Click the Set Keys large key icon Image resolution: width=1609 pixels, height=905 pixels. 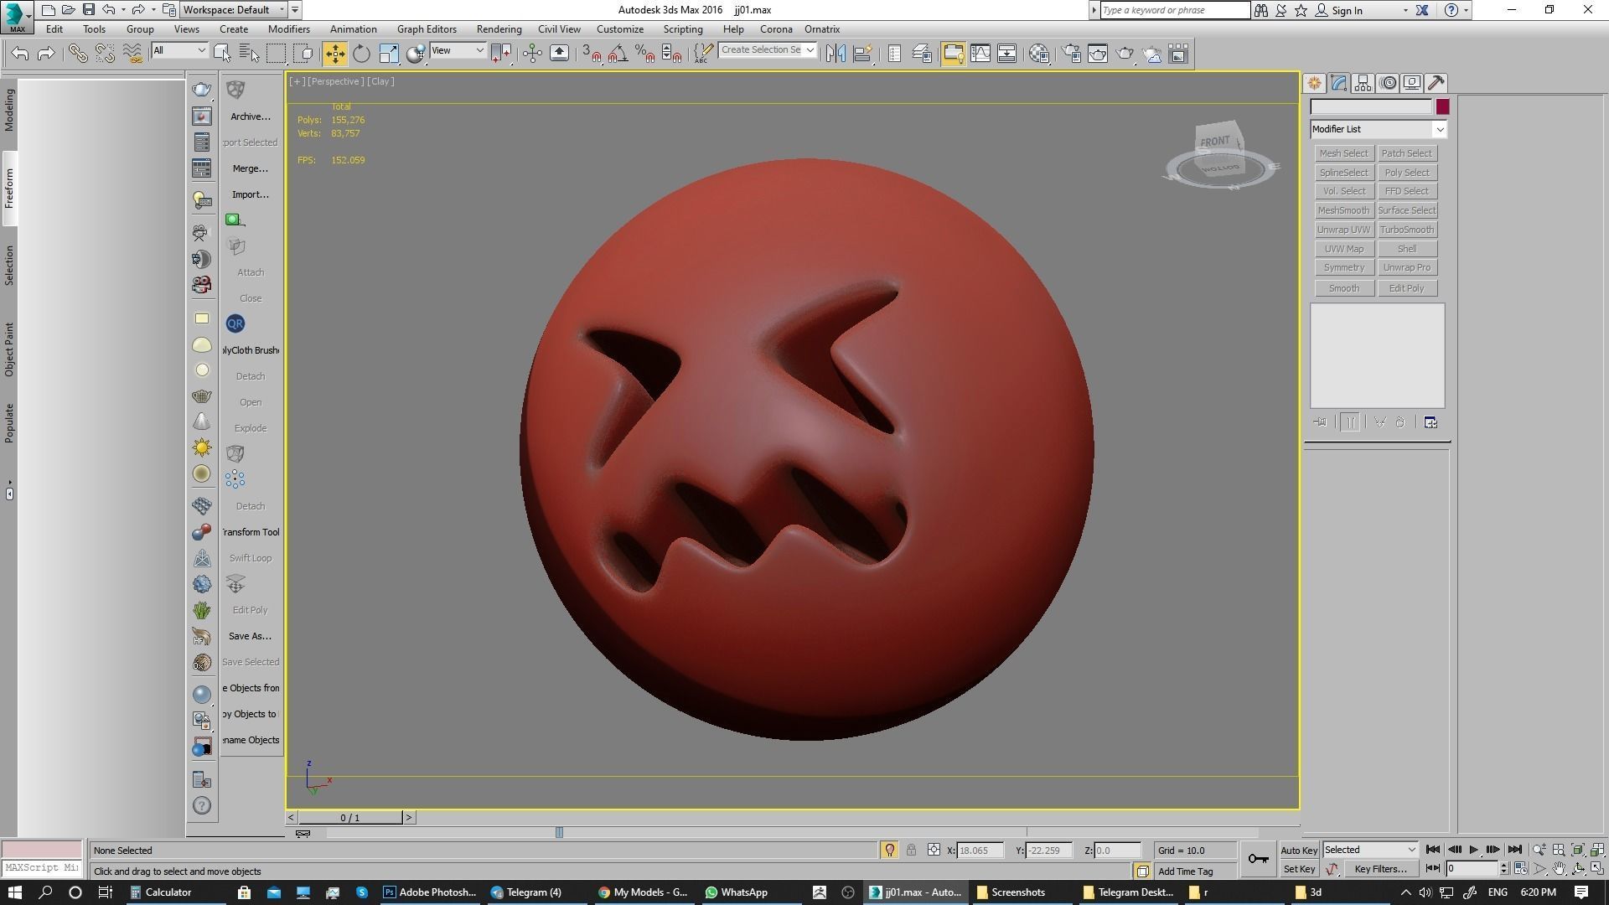[x=1258, y=859]
